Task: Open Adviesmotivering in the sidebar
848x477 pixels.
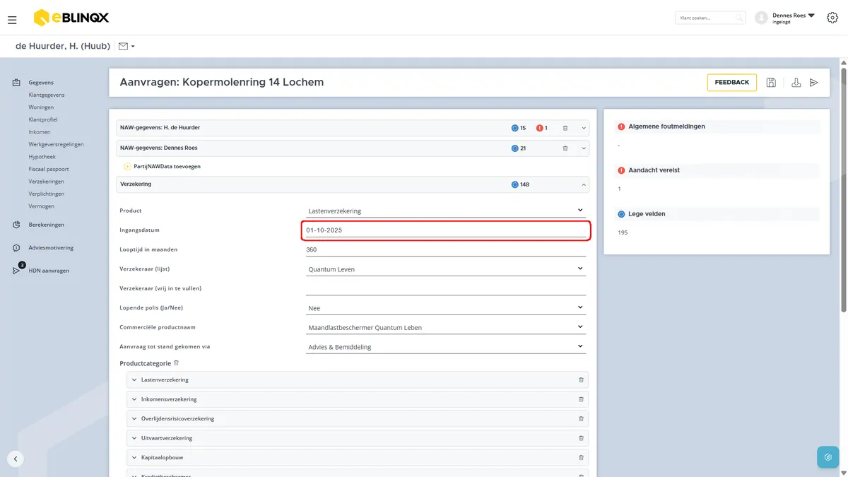Action: click(x=51, y=248)
